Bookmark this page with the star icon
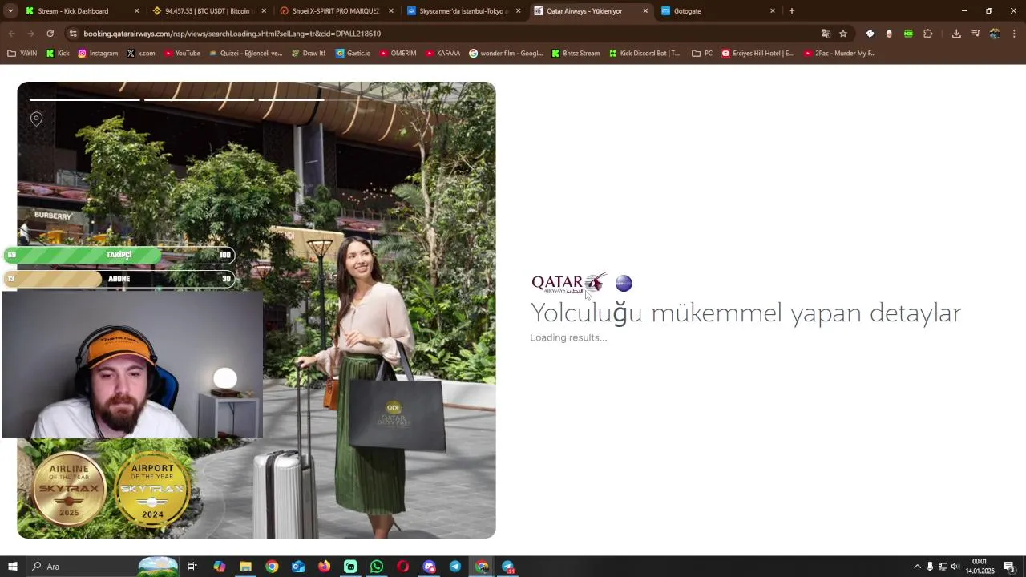The height and width of the screenshot is (577, 1026). tap(843, 34)
